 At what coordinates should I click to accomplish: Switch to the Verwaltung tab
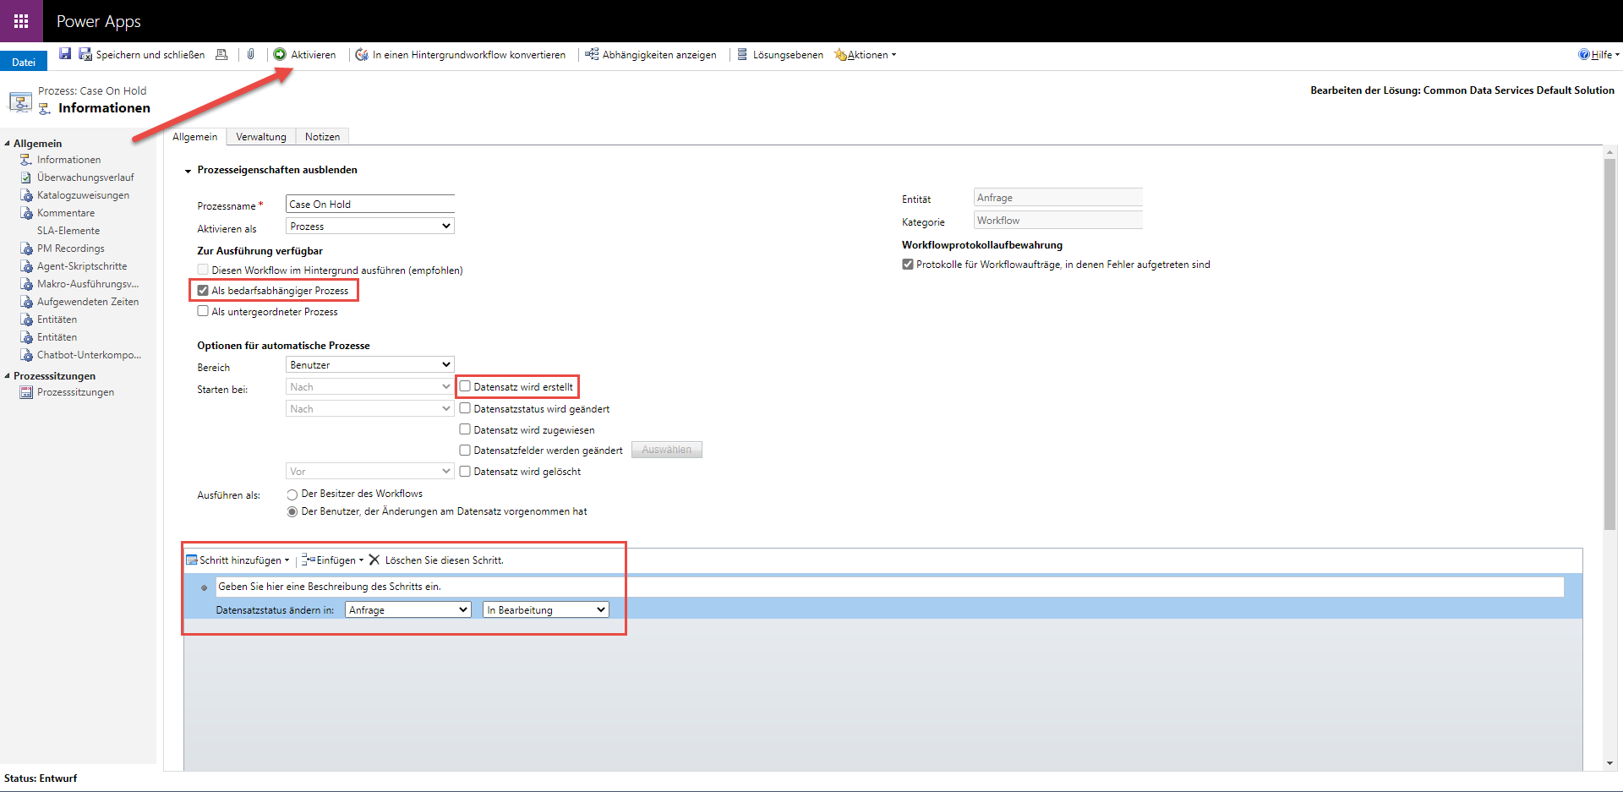(x=261, y=137)
